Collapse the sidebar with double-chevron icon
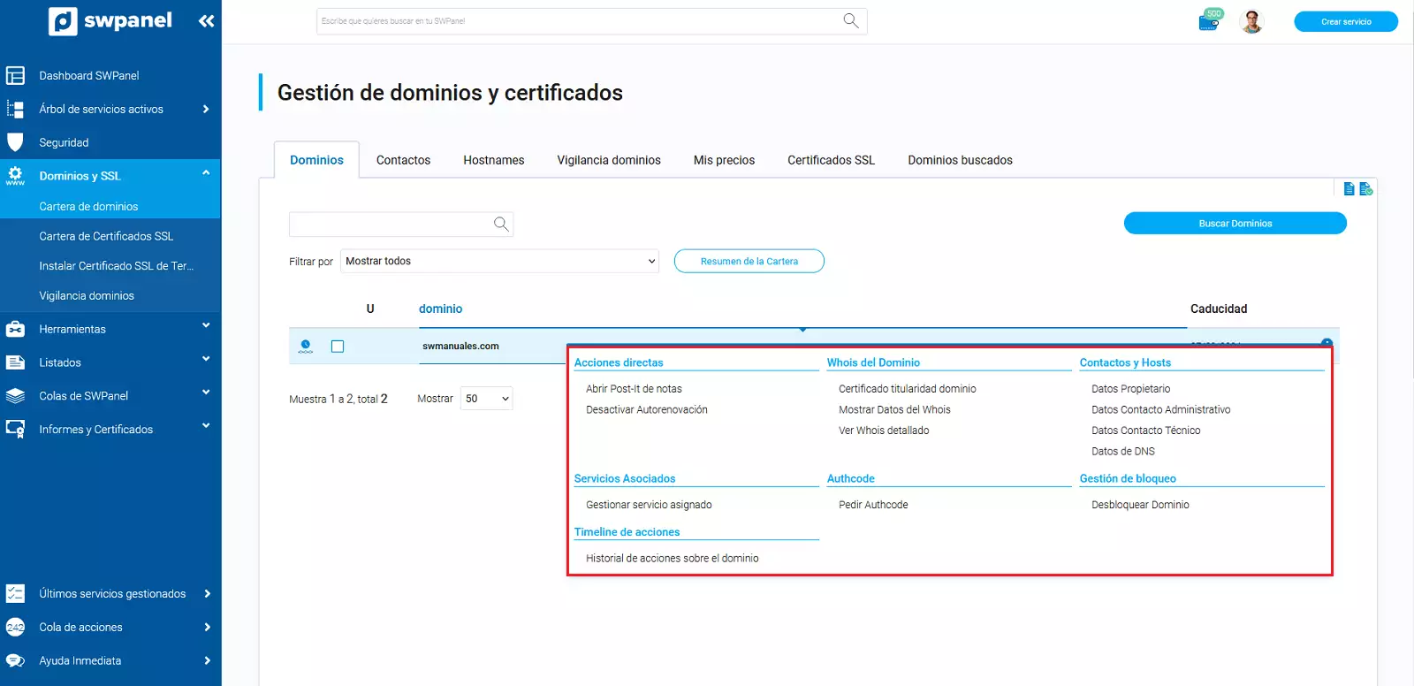1414x686 pixels. tap(206, 21)
